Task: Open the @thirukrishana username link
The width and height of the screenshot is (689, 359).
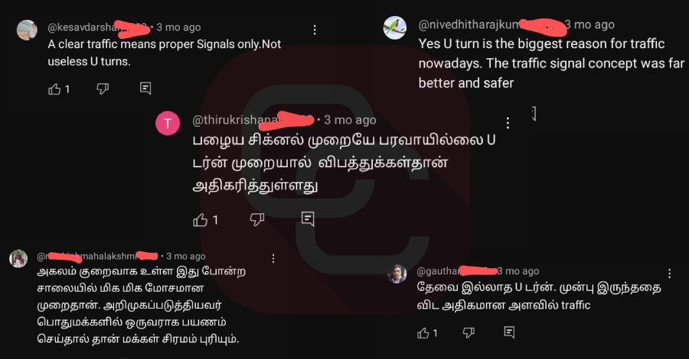Action: pos(235,120)
